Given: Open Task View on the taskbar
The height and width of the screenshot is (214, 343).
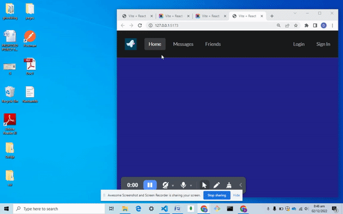Looking at the screenshot, I should coord(111,209).
